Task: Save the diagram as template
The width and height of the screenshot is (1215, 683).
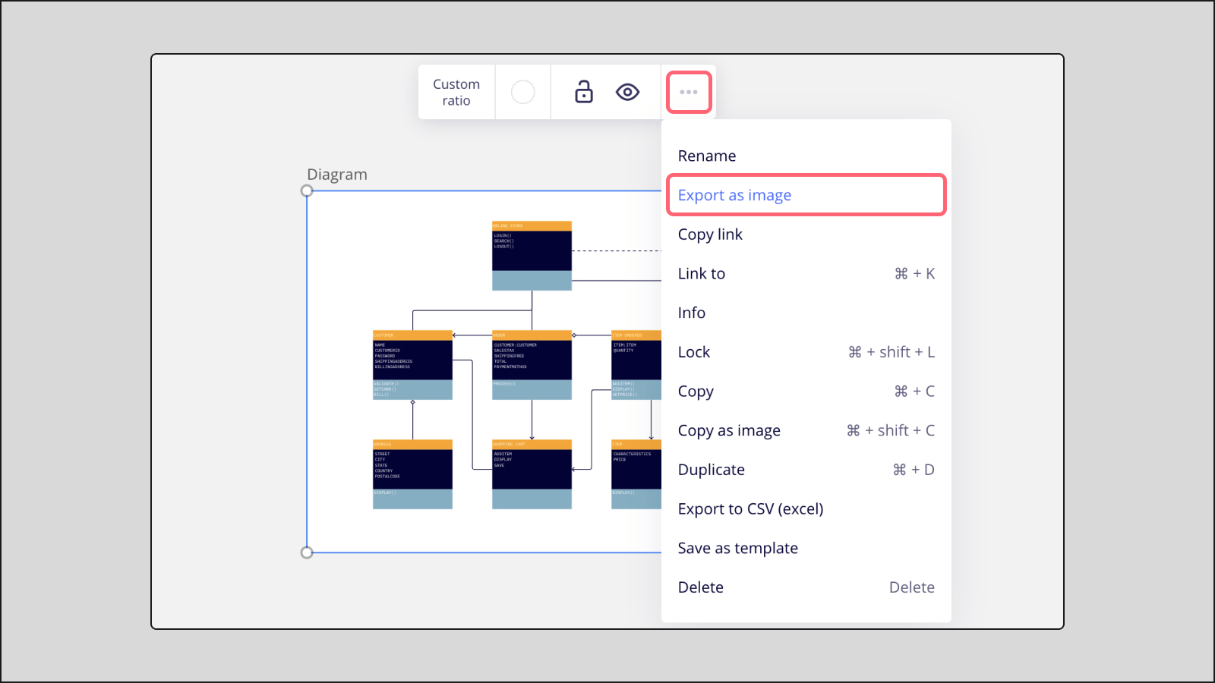Action: pos(737,547)
